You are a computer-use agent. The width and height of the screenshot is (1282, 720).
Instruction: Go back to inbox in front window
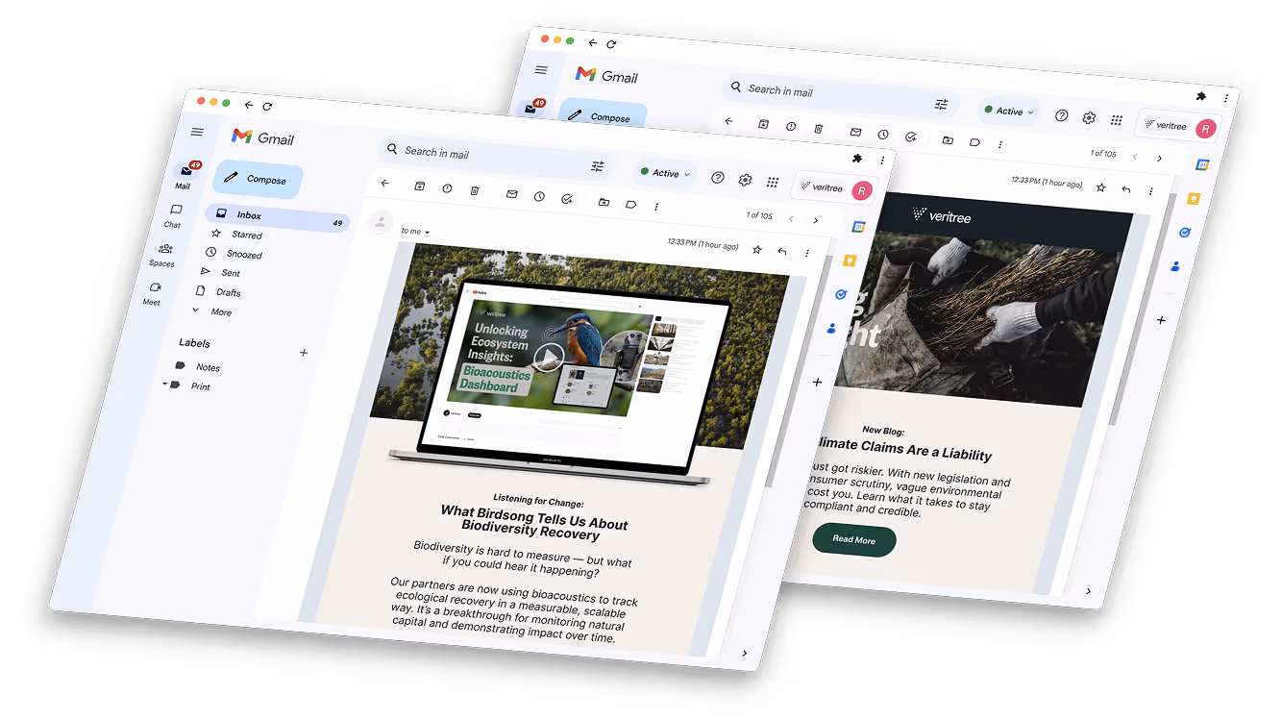pyautogui.click(x=385, y=183)
